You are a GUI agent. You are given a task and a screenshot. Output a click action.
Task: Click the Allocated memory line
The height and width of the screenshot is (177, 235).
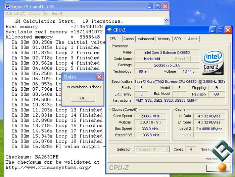point(53,37)
